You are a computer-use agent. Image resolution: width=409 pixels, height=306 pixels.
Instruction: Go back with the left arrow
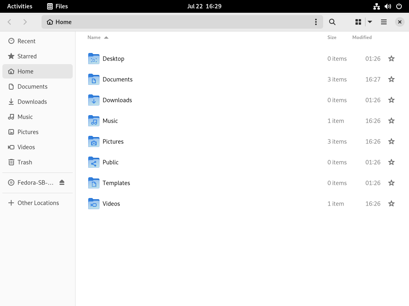(10, 22)
